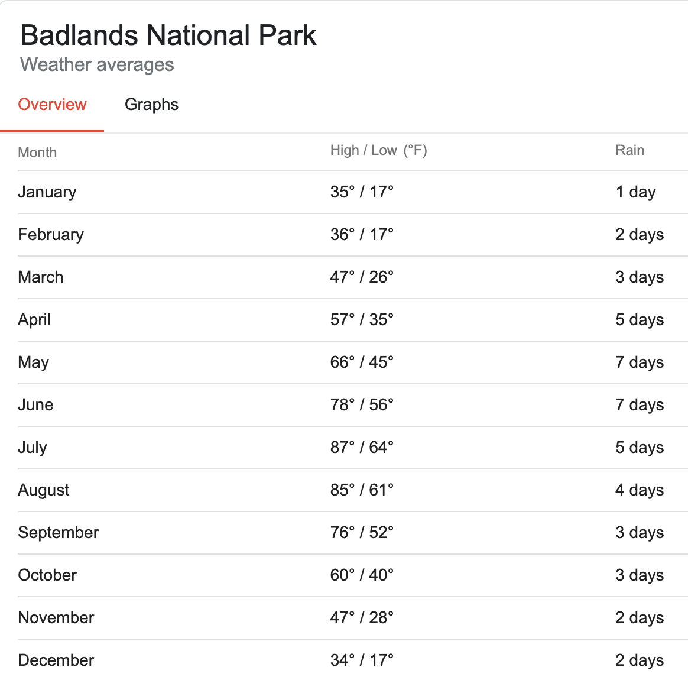Click the High / Low (°F) column header
The width and height of the screenshot is (688, 680).
tap(379, 151)
